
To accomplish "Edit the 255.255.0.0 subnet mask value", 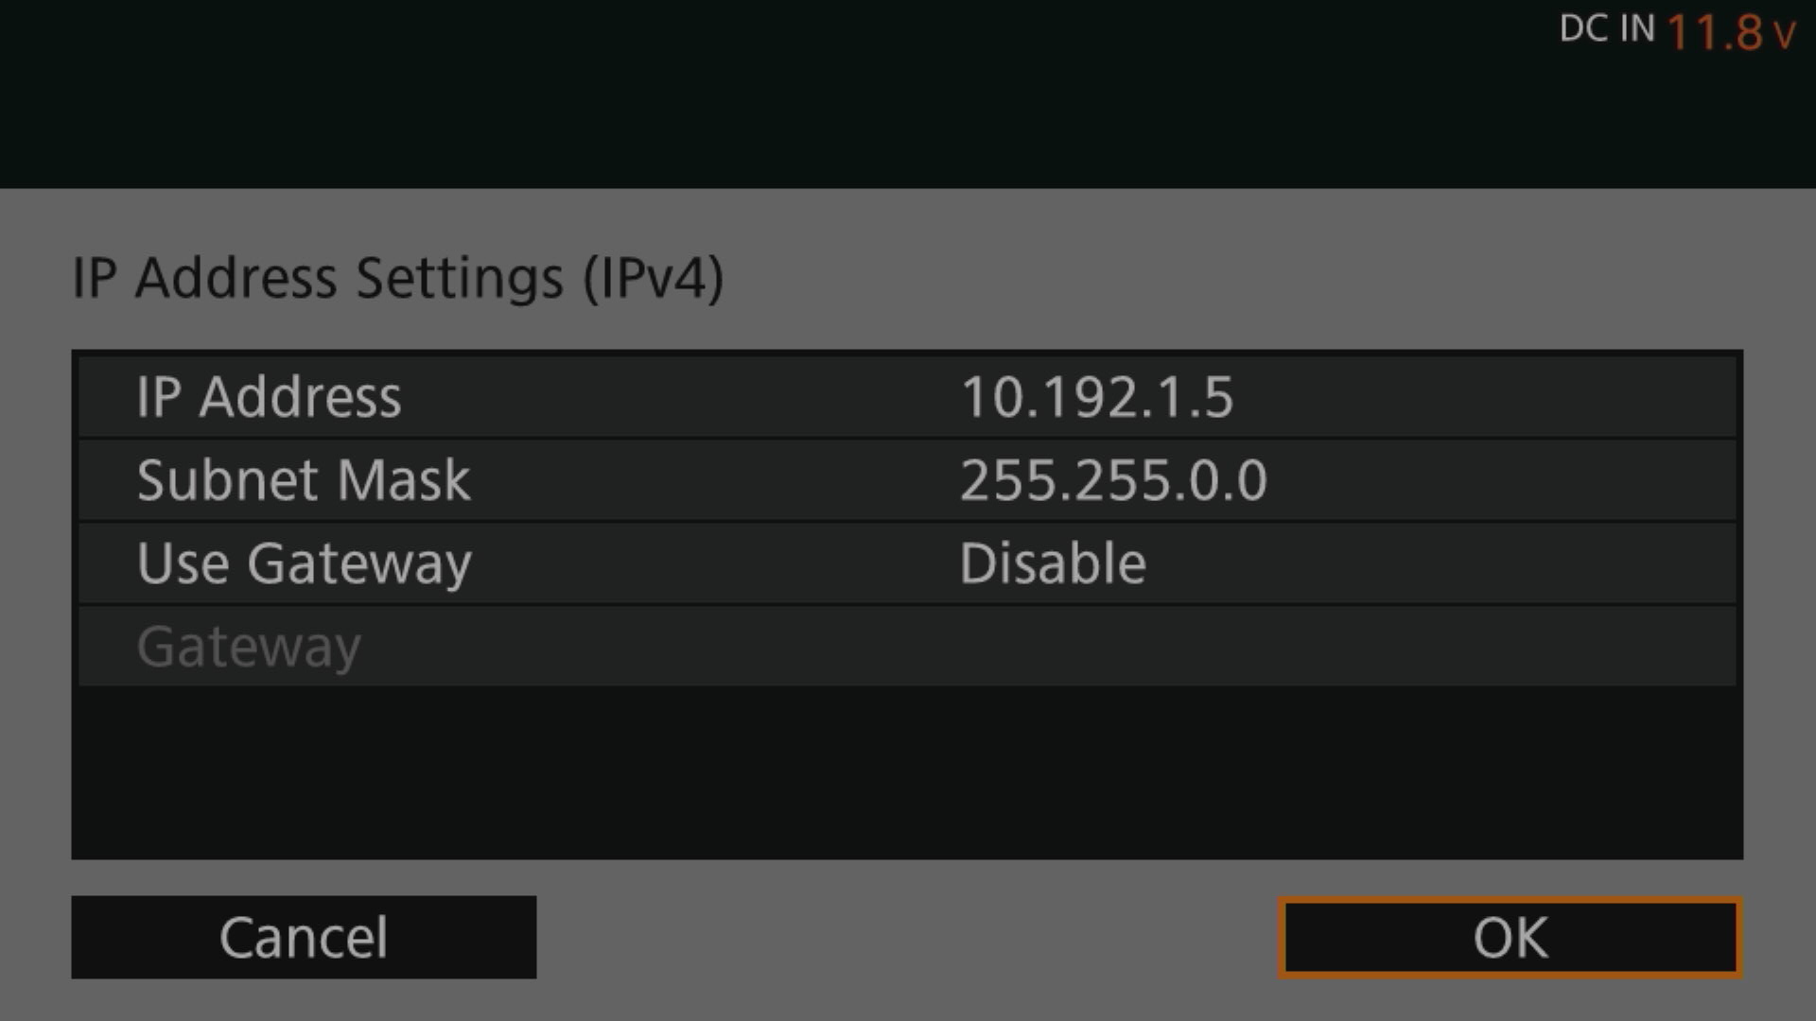I will (x=1113, y=480).
